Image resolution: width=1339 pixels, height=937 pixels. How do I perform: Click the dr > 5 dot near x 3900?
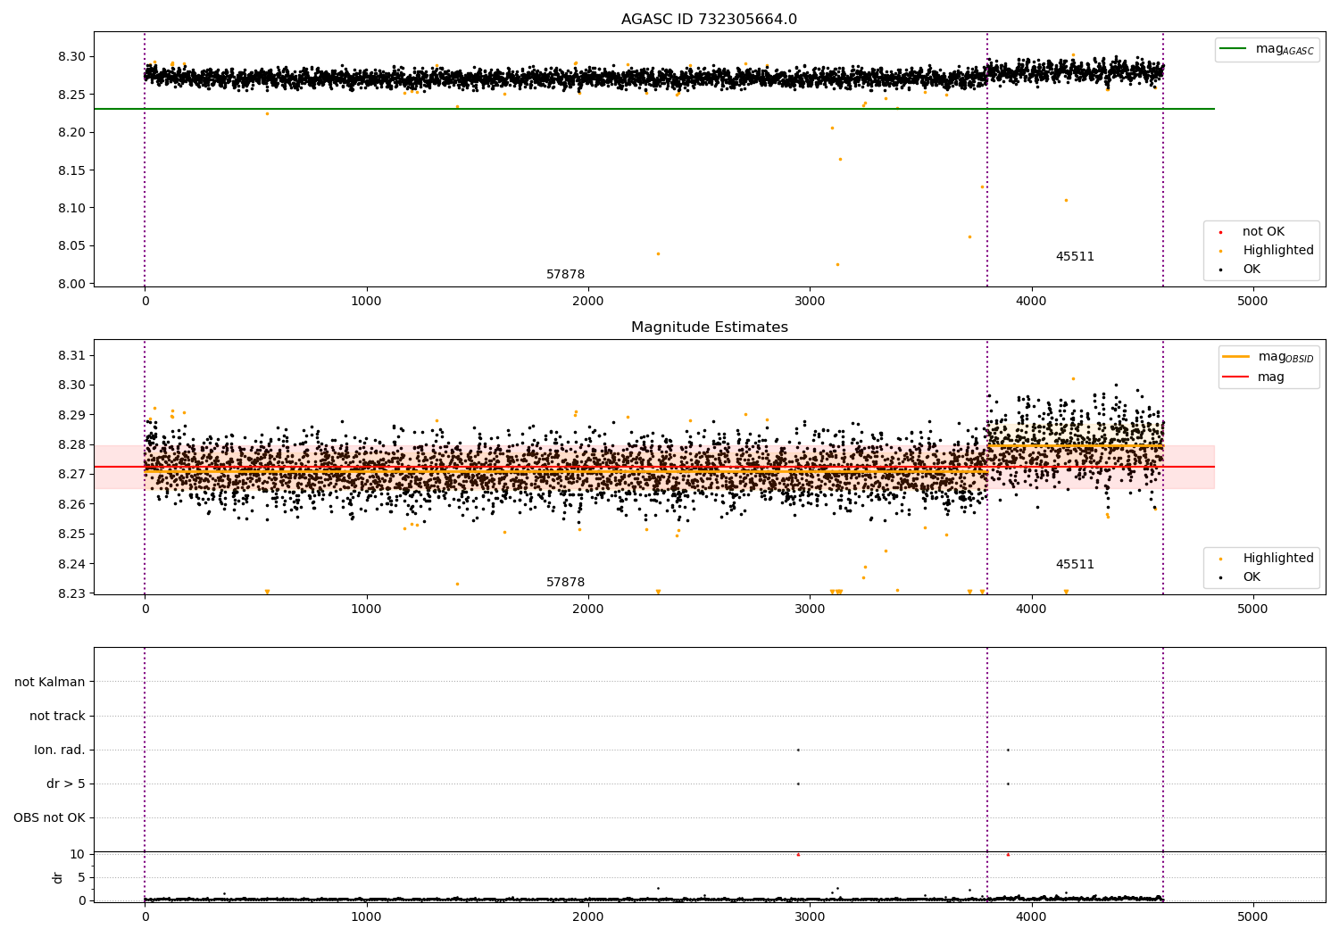[1008, 784]
